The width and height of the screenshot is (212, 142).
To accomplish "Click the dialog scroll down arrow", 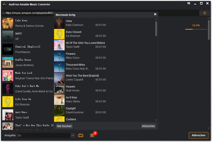I will pyautogui.click(x=156, y=120).
